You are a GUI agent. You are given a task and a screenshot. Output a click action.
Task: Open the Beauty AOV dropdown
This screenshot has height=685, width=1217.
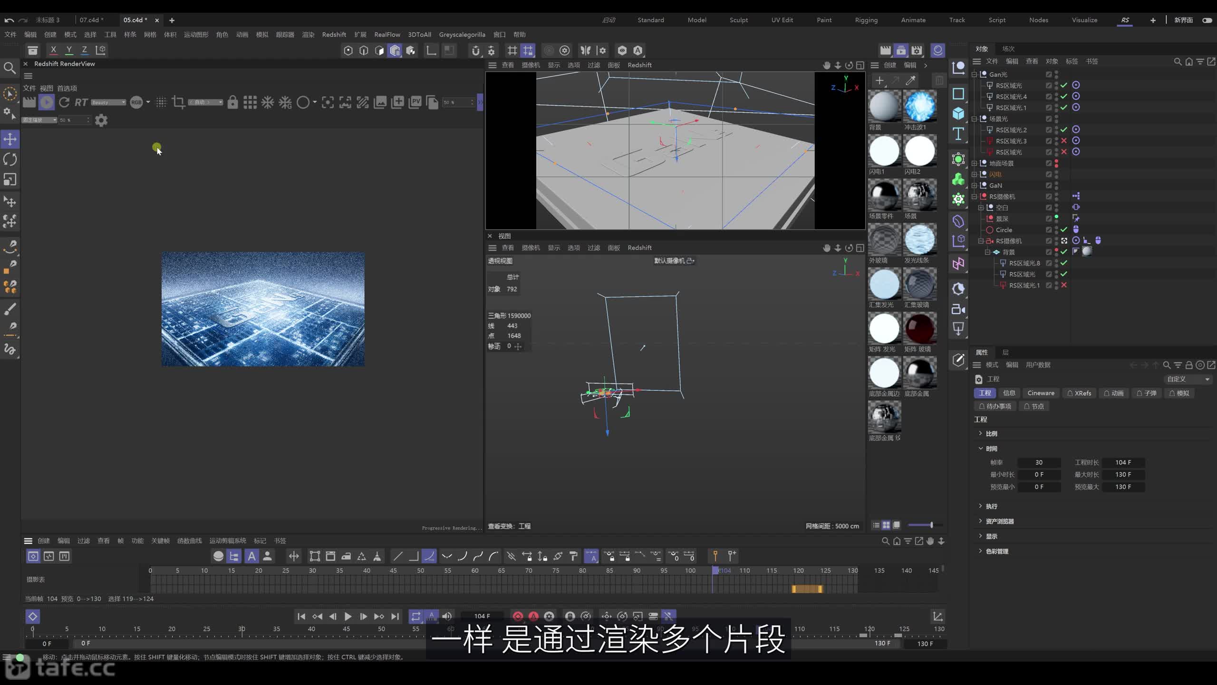(x=108, y=102)
